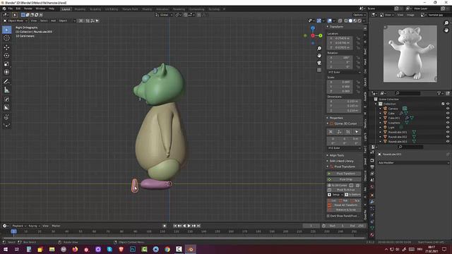This screenshot has width=452, height=254.
Task: Toggle visibility of Light in outliner
Action: [448, 127]
